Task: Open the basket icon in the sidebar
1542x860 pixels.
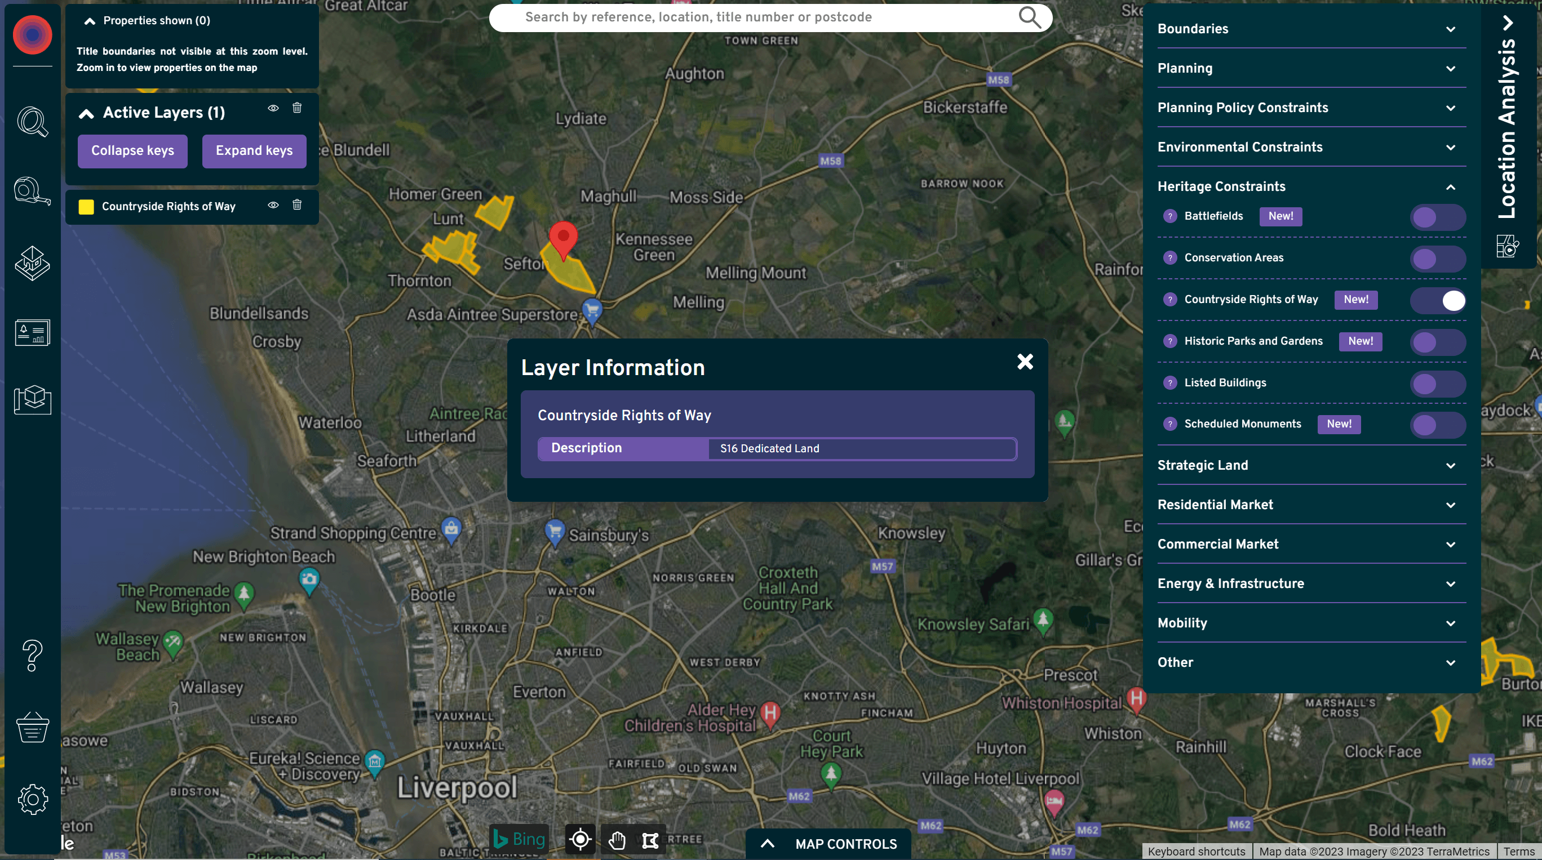Action: coord(32,727)
